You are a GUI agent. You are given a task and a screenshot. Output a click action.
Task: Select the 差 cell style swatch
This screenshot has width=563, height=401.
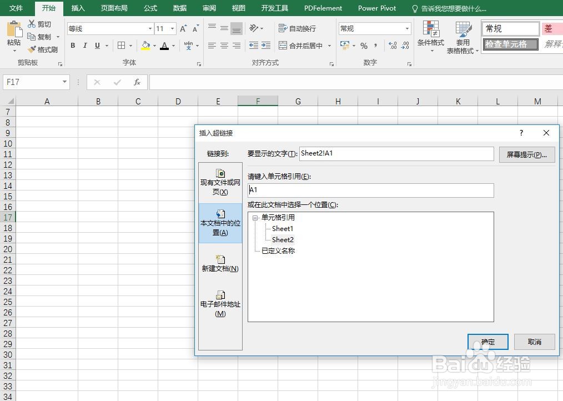[x=552, y=29]
